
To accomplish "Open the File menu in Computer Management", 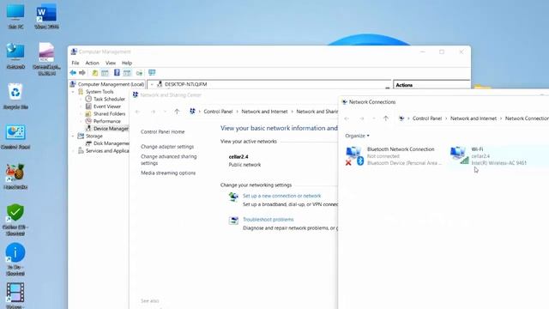I will (75, 63).
